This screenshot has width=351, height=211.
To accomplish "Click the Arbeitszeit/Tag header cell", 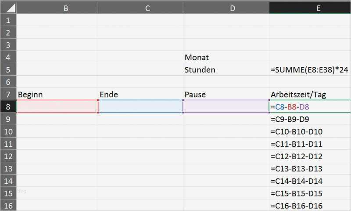I will point(310,95).
